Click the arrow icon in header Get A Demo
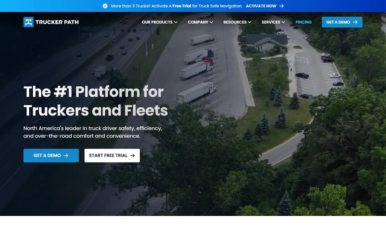Screen dimensions: 386x242 pos(355,22)
